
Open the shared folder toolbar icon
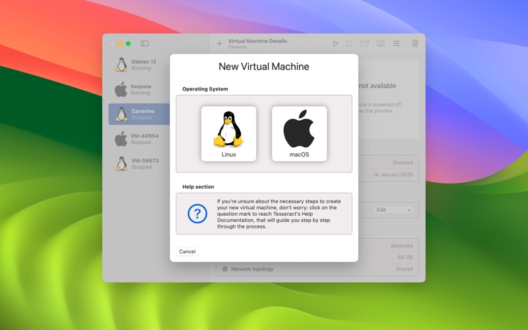pos(365,44)
